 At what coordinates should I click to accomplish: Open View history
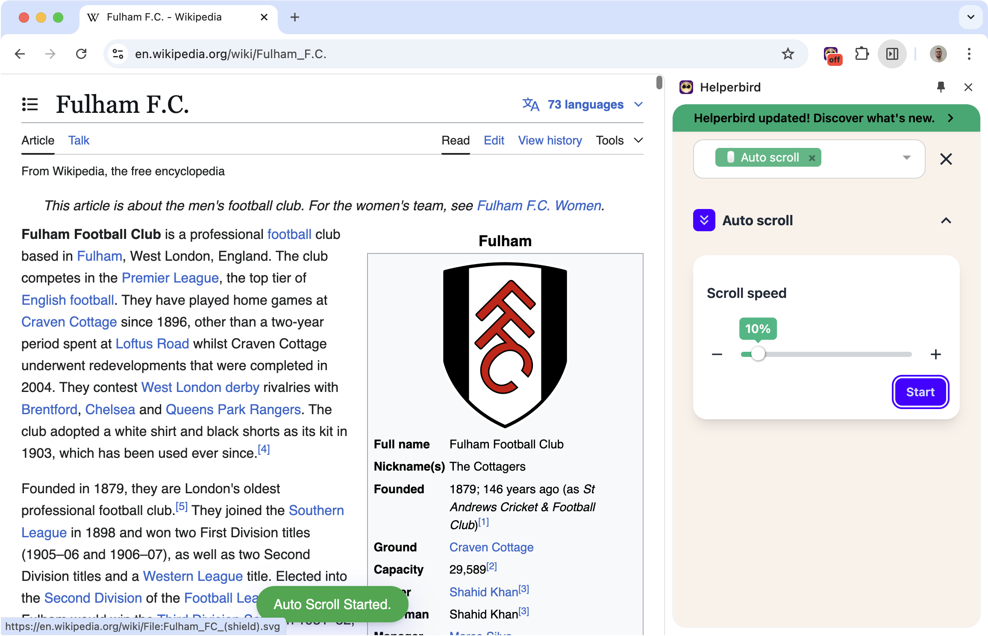[550, 140]
